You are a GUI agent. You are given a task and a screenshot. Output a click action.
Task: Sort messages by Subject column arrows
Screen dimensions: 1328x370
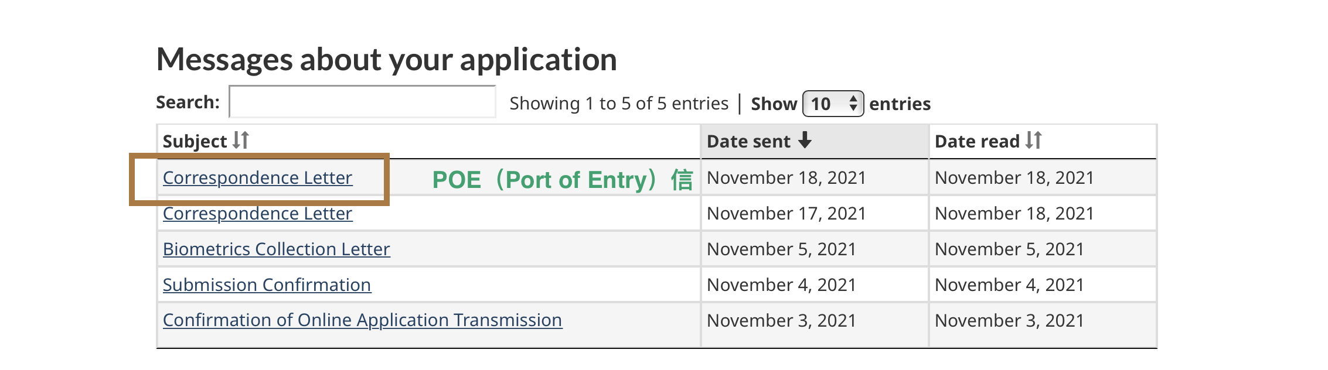[x=241, y=141]
